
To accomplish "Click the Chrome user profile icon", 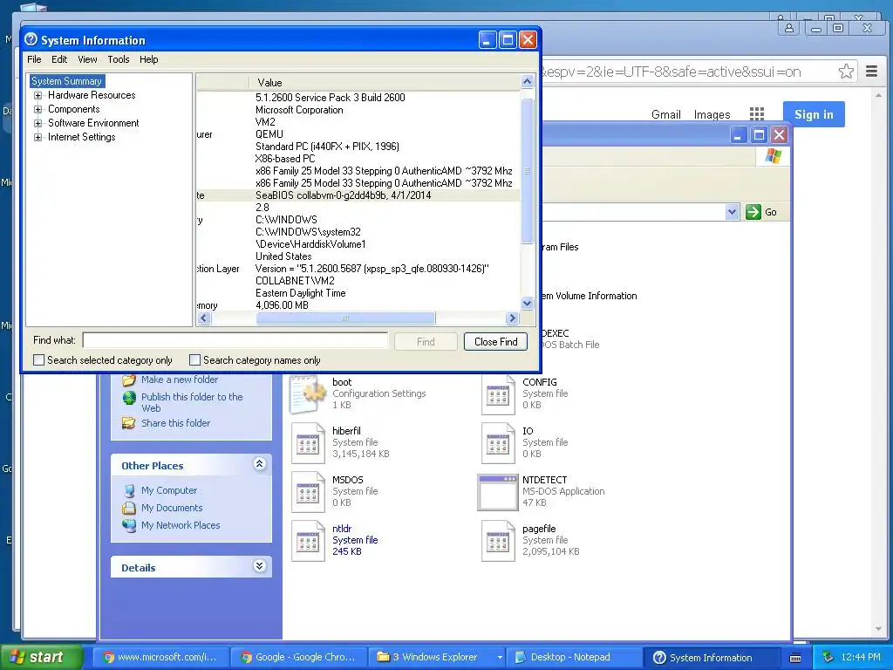I will coord(789,27).
